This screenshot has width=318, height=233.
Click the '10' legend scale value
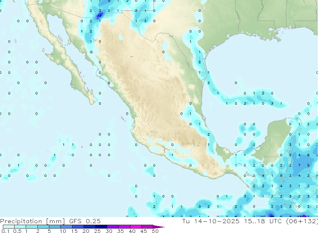click(x=63, y=231)
